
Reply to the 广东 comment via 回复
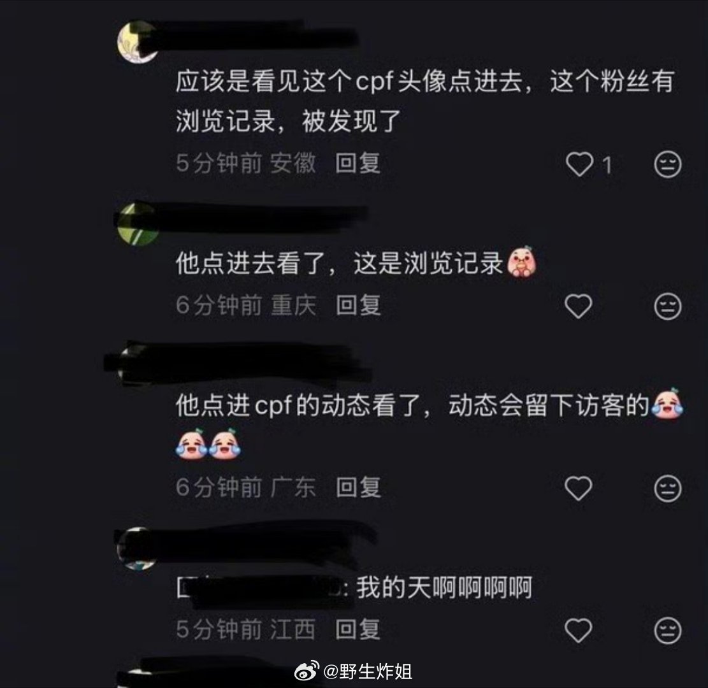coord(358,487)
